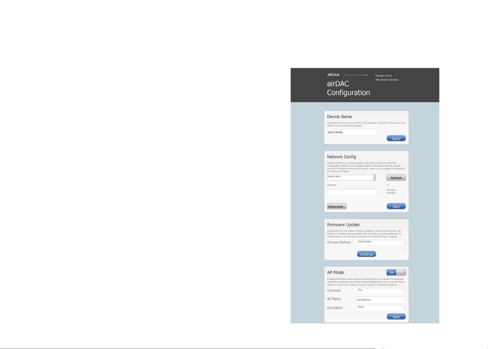Open the network Select Option dropdown
This screenshot has height=349, width=488.
351,178
